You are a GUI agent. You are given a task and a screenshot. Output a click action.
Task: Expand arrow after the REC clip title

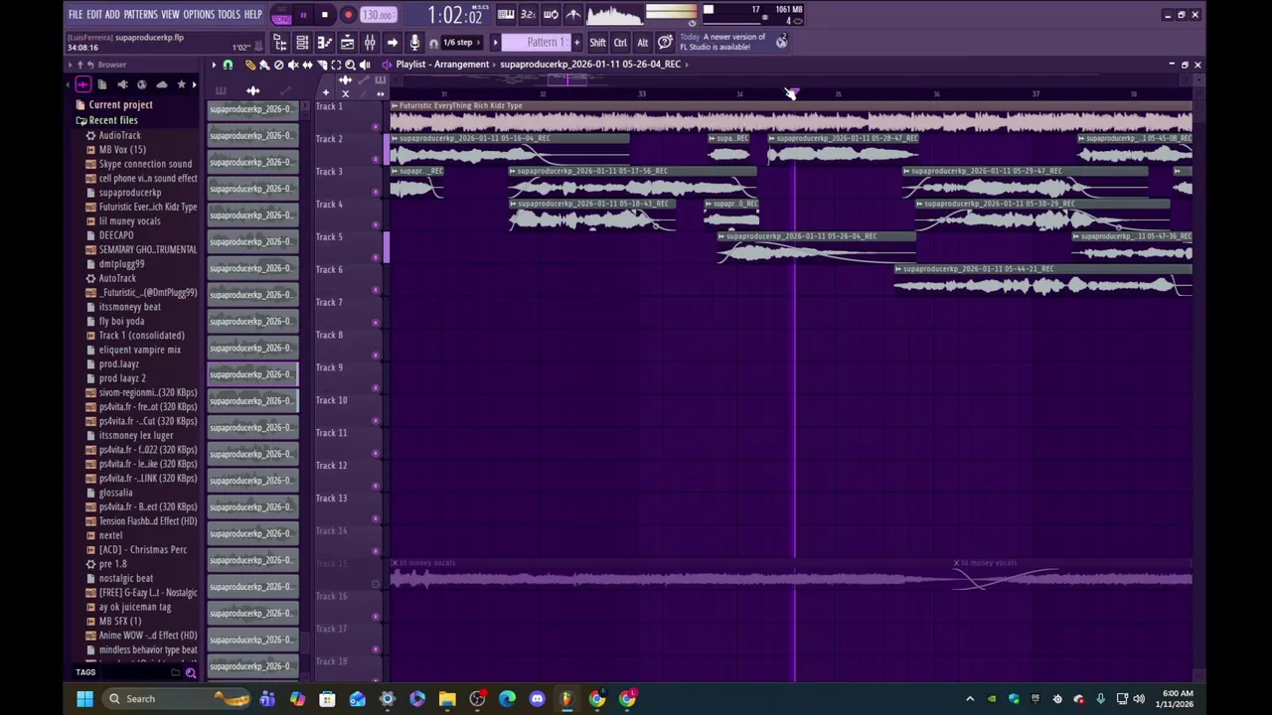pos(687,65)
